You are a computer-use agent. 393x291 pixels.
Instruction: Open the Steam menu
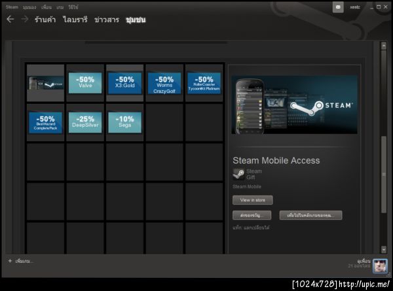(x=12, y=7)
